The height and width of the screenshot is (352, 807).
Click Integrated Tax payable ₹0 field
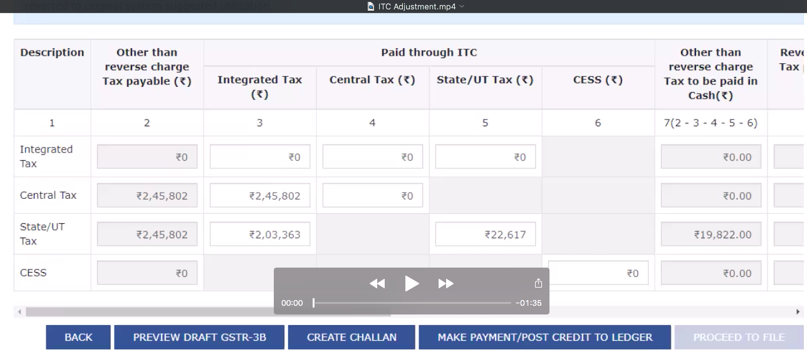click(x=147, y=157)
